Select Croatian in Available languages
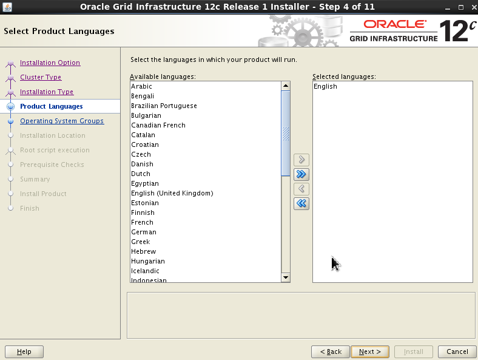 click(x=206, y=144)
